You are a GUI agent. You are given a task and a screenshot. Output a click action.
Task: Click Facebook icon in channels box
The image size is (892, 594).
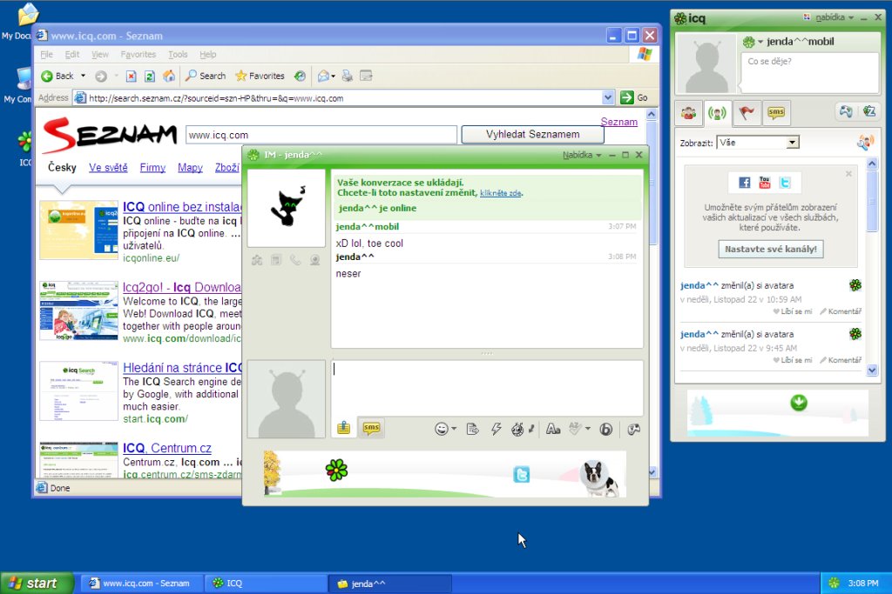coord(744,183)
